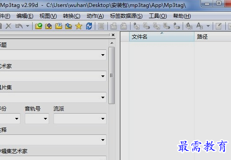
Task: Click the quick Actions letter A icon
Action: click(x=200, y=26)
